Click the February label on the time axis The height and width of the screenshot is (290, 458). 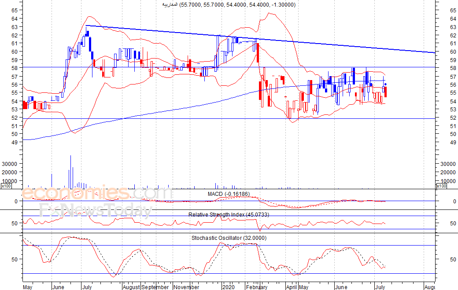[256, 287]
